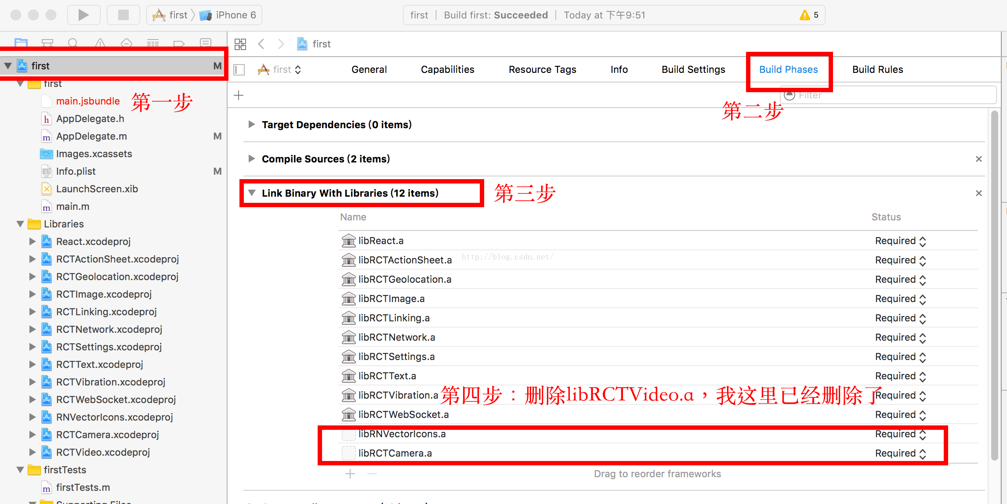Click the plus icon to add build phase
The width and height of the screenshot is (1007, 504).
239,95
